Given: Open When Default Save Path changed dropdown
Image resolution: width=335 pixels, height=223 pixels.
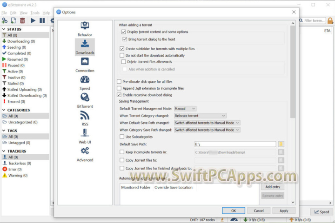Looking at the screenshot, I should pos(207,123).
